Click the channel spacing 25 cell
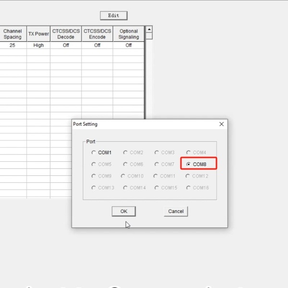This screenshot has height=288, width=288. point(13,45)
